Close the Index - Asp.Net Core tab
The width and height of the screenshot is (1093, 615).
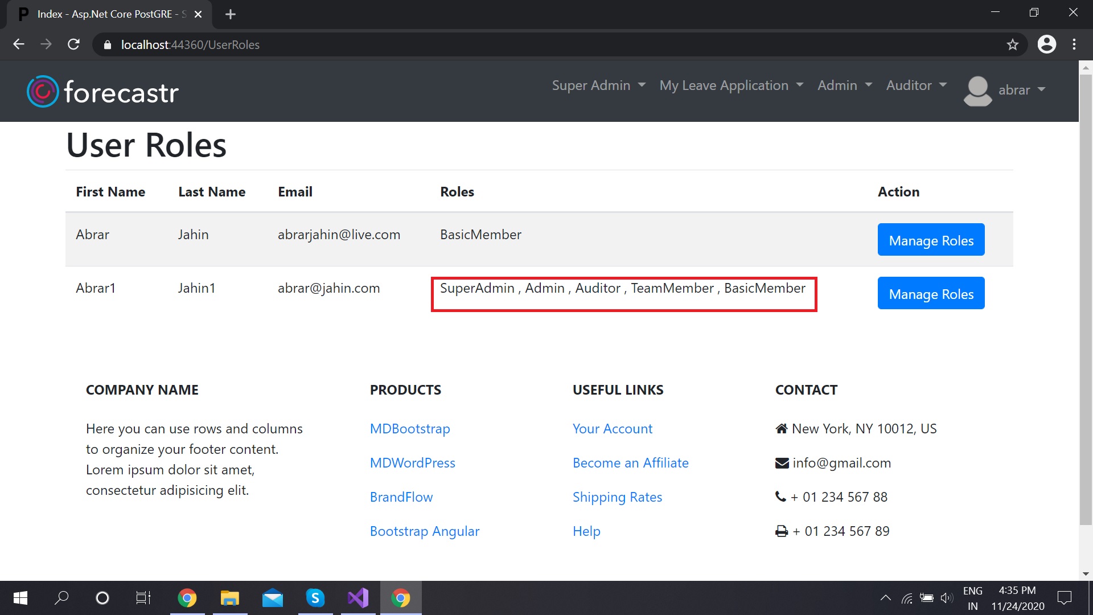click(198, 14)
